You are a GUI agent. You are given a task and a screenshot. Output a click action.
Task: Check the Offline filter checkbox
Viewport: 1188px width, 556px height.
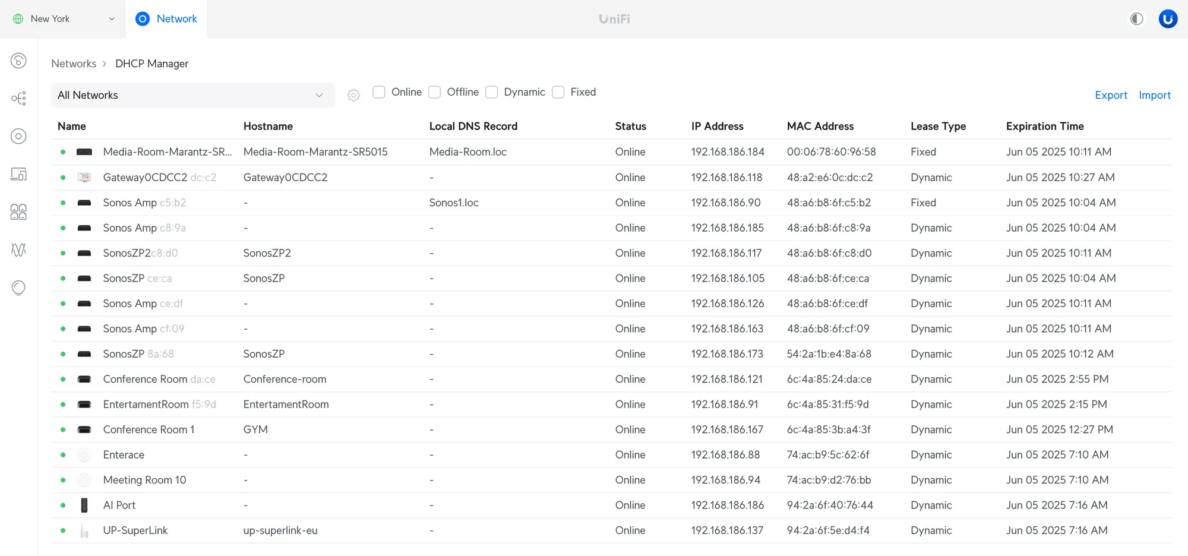434,92
